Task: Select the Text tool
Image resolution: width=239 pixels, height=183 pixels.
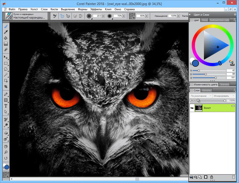Action: click(x=6, y=106)
